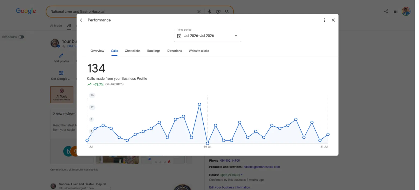Expand the Time period dropdown arrow
This screenshot has height=190, width=419.
coord(236,36)
